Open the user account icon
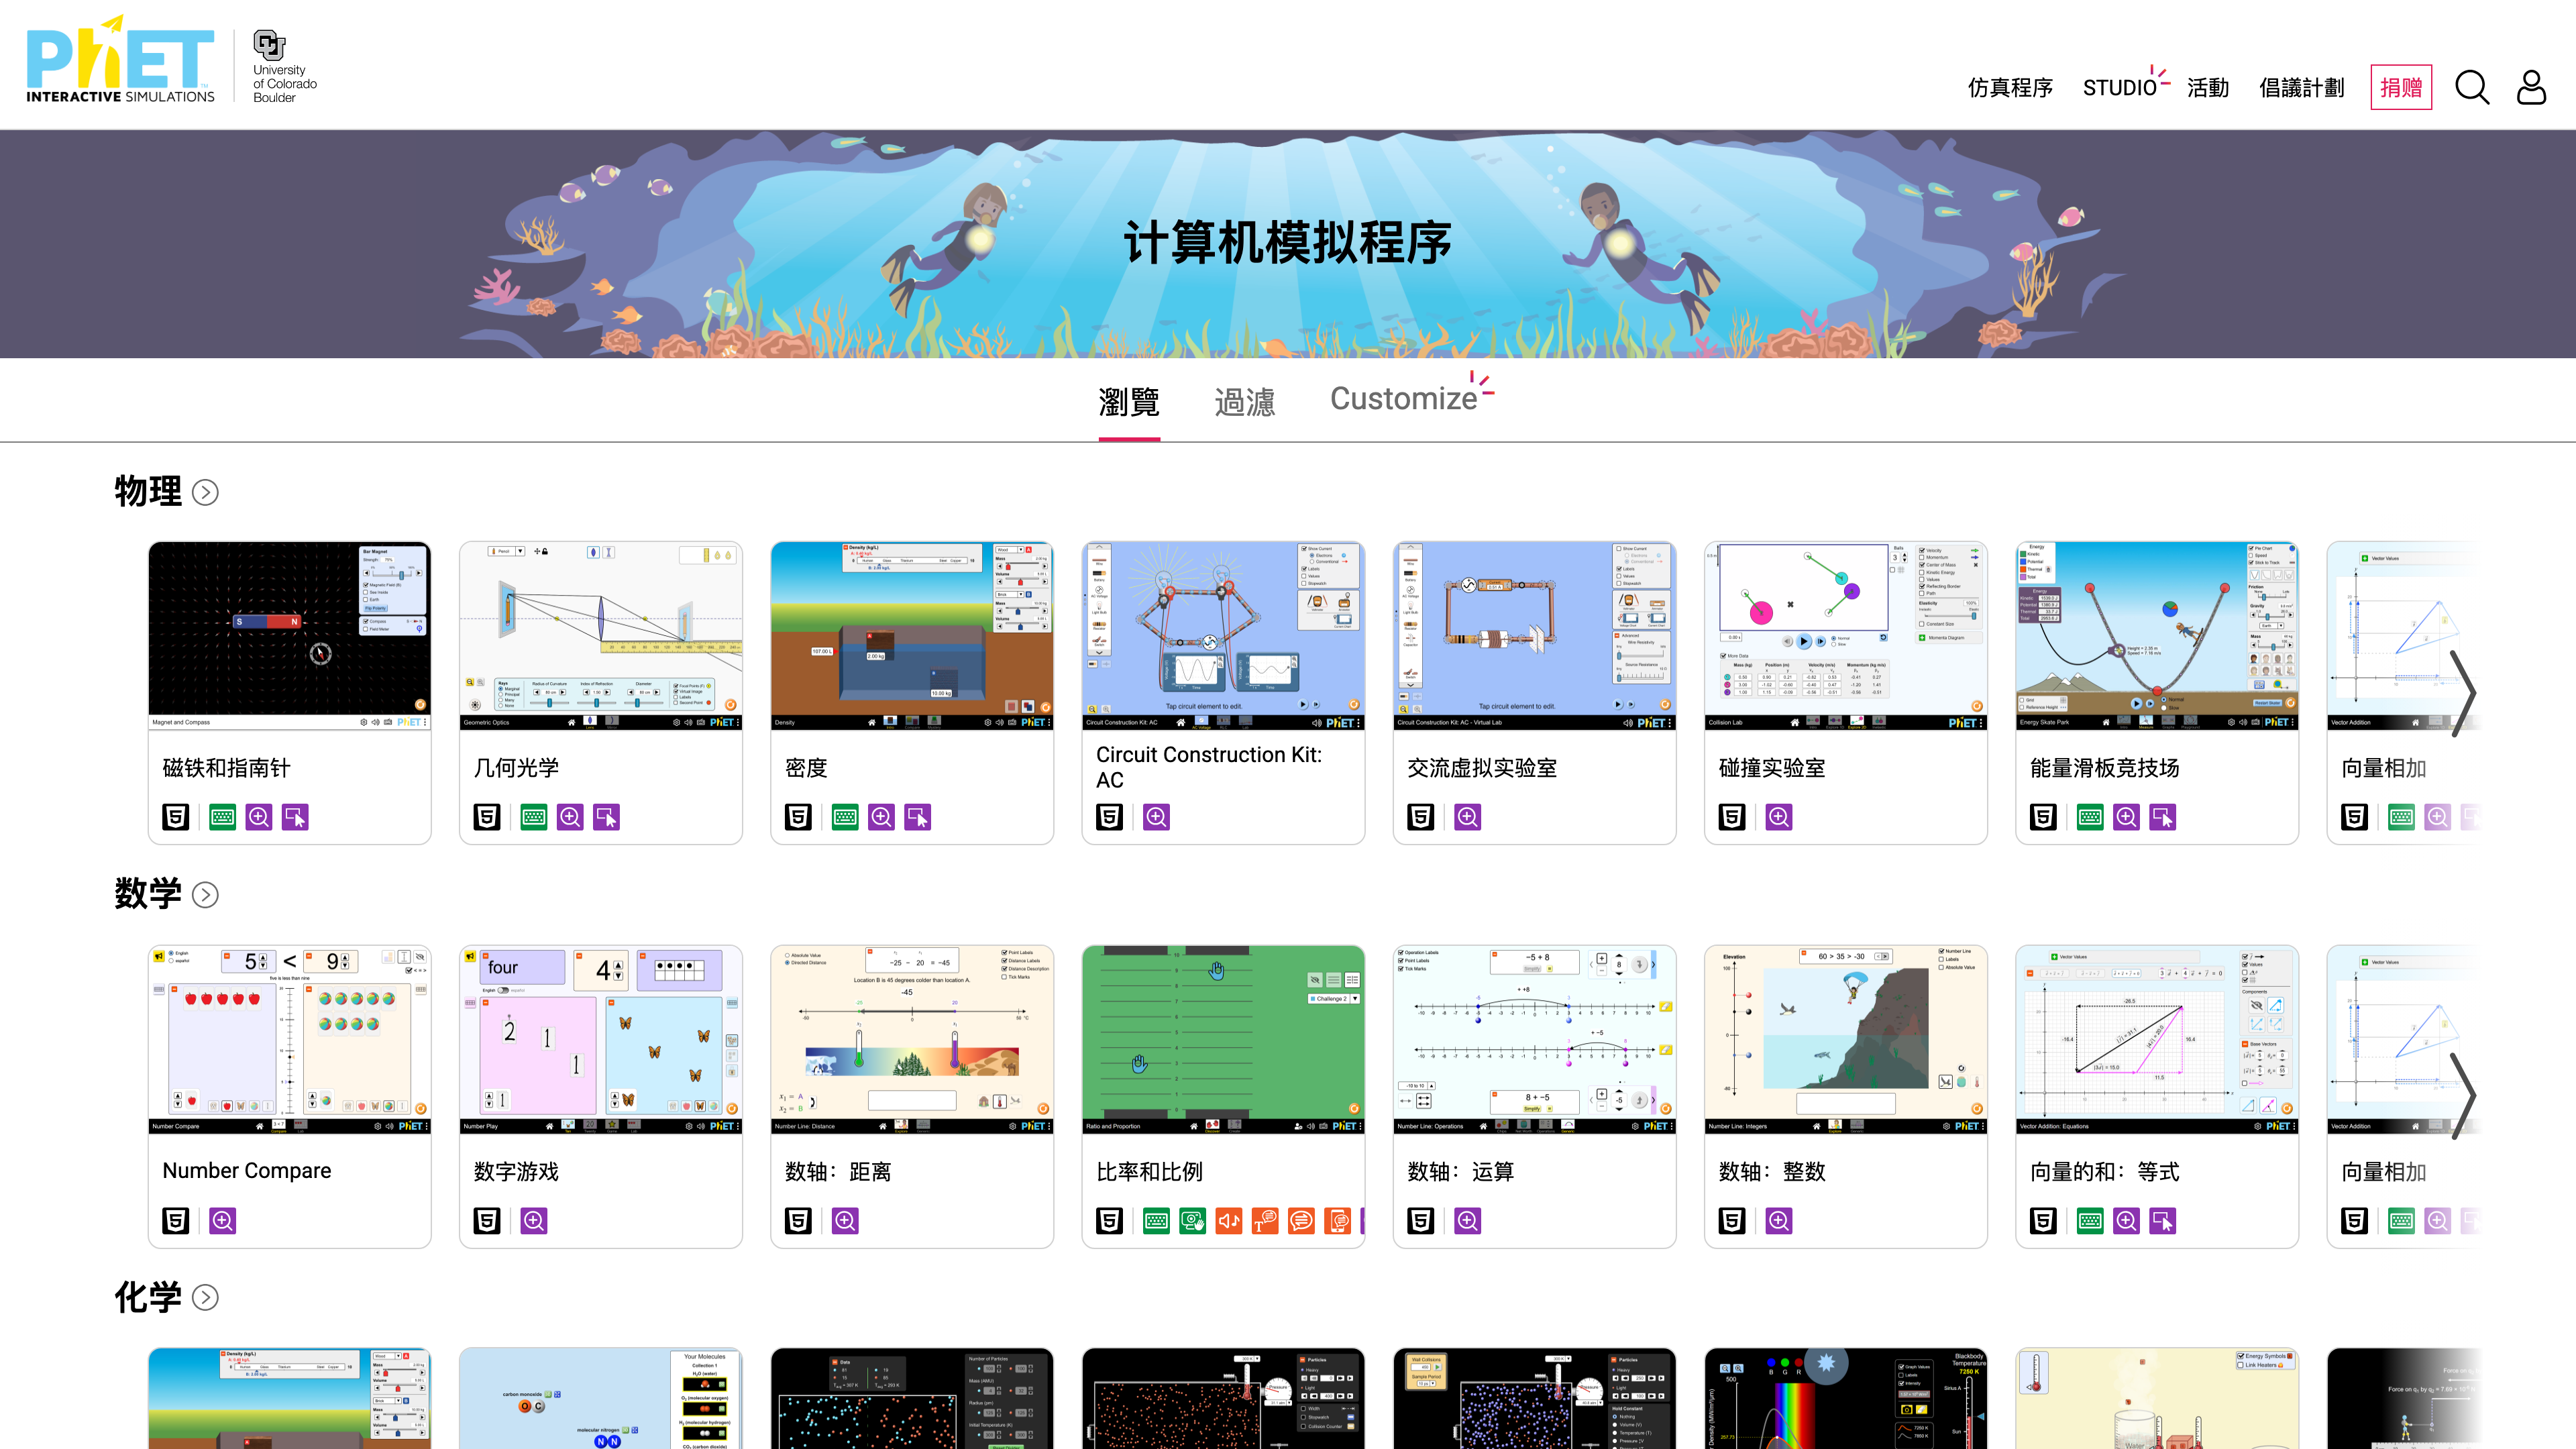The width and height of the screenshot is (2576, 1449). [x=2531, y=88]
